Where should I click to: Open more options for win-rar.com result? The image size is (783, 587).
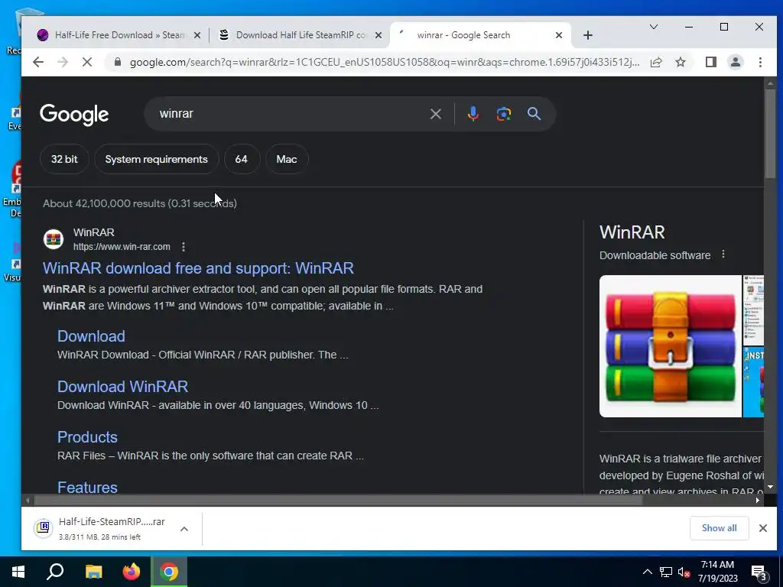click(x=184, y=247)
